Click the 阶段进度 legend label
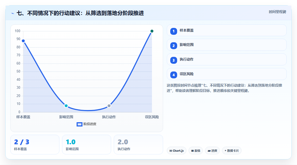Screen dimensions: 297x165 [90, 124]
